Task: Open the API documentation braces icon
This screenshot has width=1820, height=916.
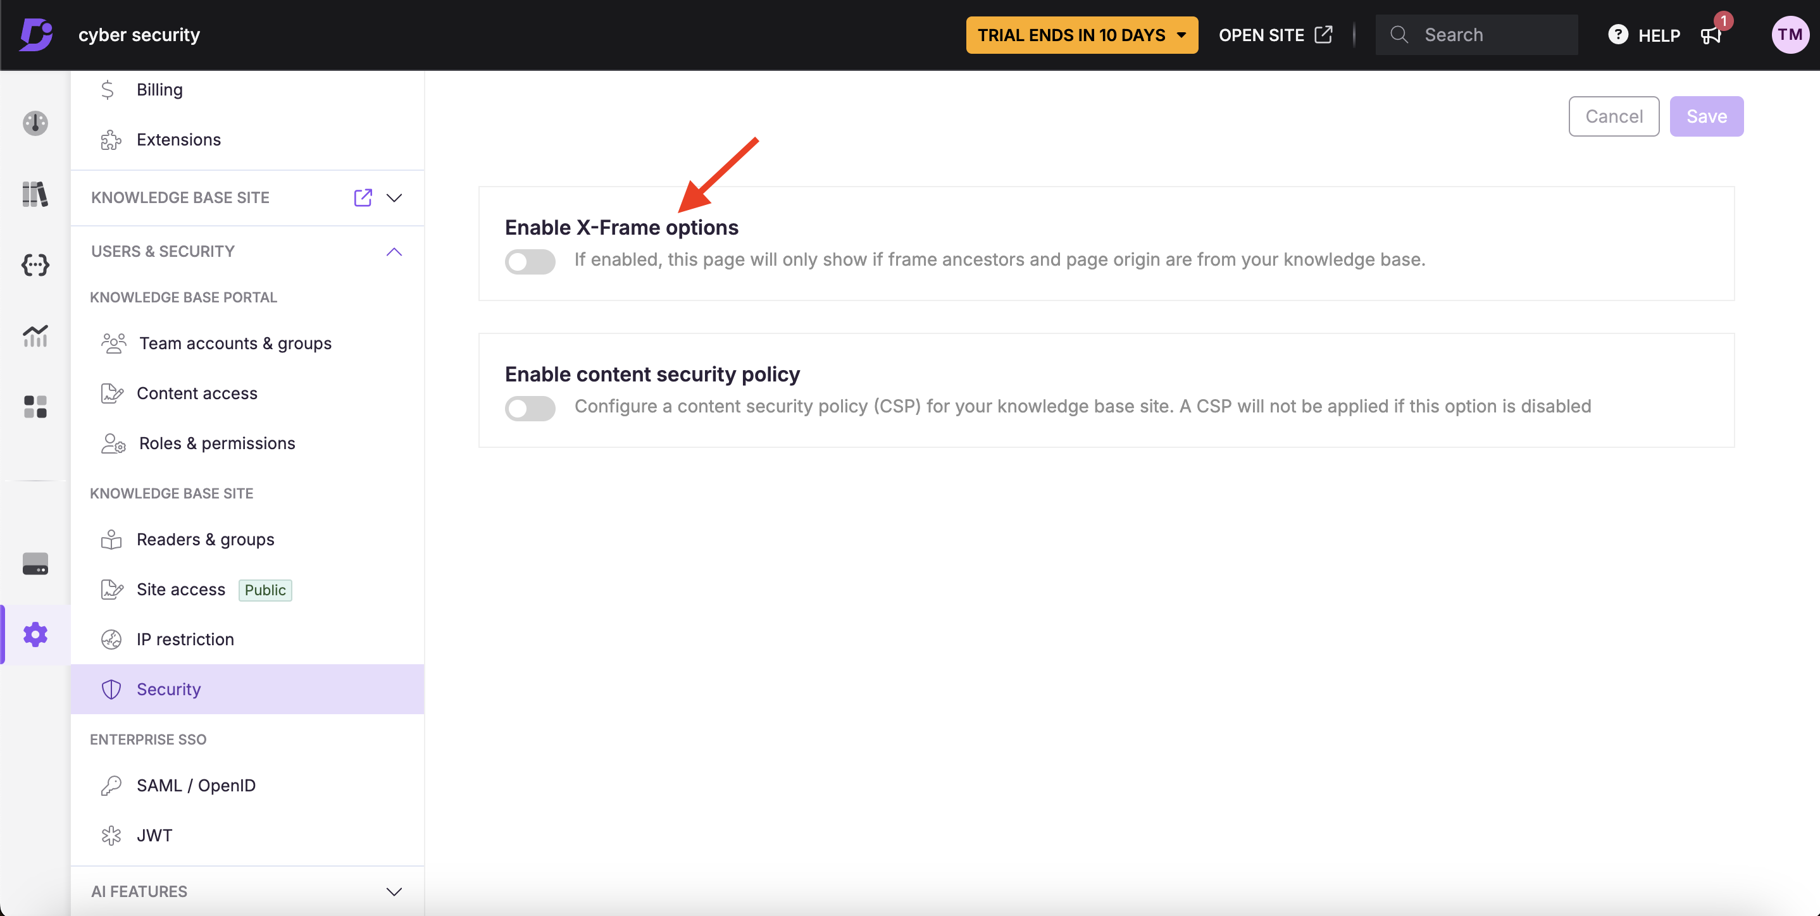Action: coord(35,265)
